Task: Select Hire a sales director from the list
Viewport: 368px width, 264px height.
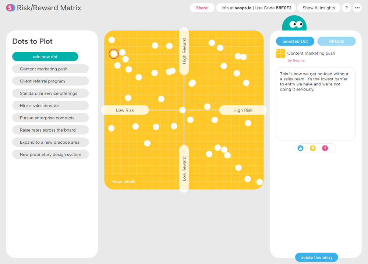Action: 50,105
